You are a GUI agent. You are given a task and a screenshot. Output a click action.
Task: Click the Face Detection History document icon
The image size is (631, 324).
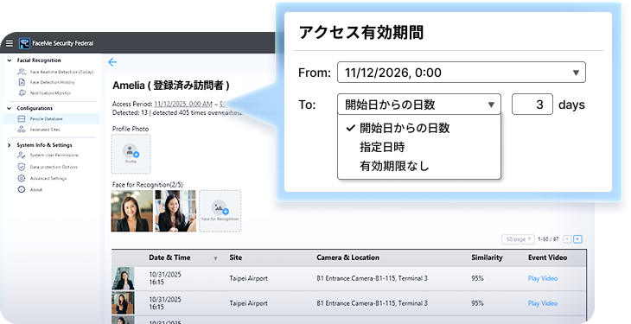point(22,82)
